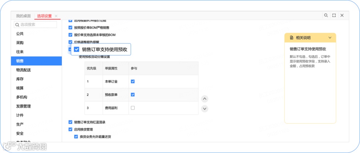Open 计件 category in sidebar

pyautogui.click(x=36, y=115)
